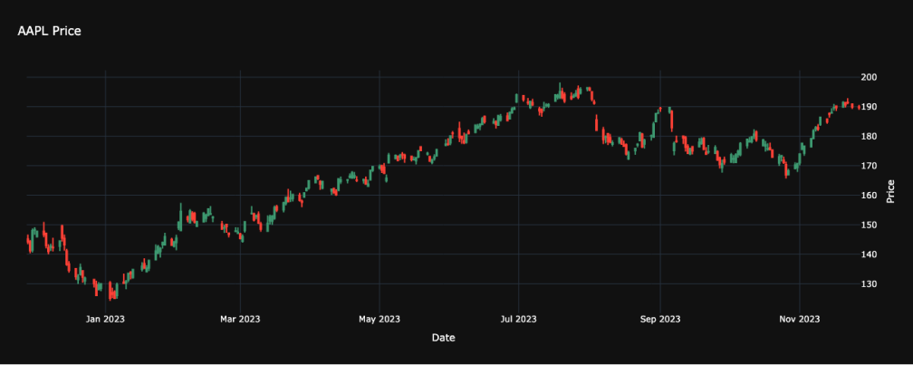Click the Mar 2023 date axis label

241,319
